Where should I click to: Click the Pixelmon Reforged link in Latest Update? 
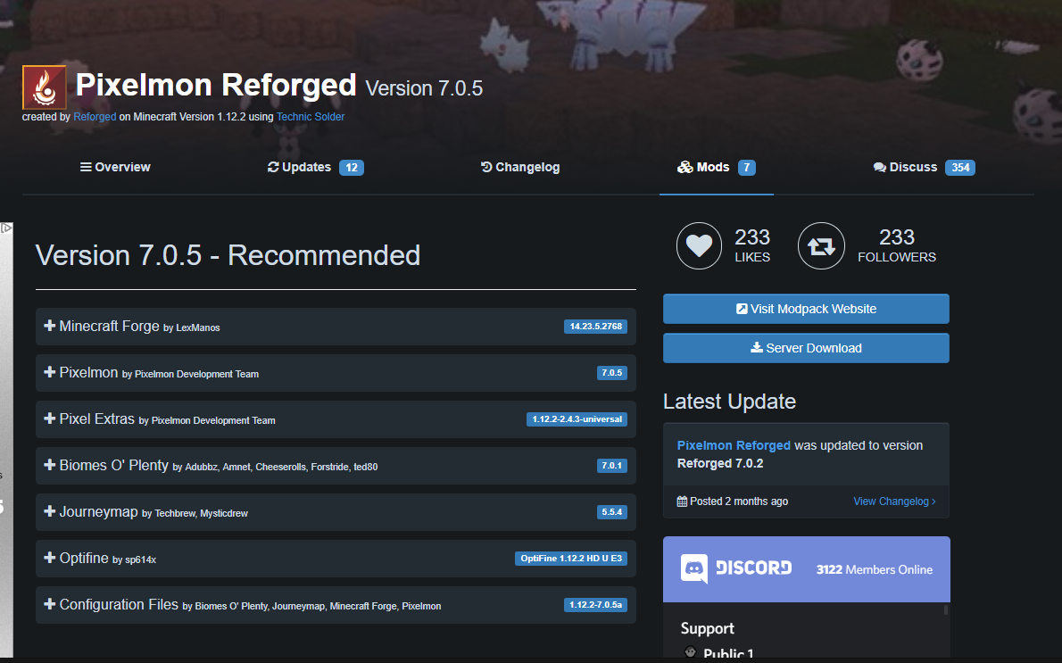(734, 445)
